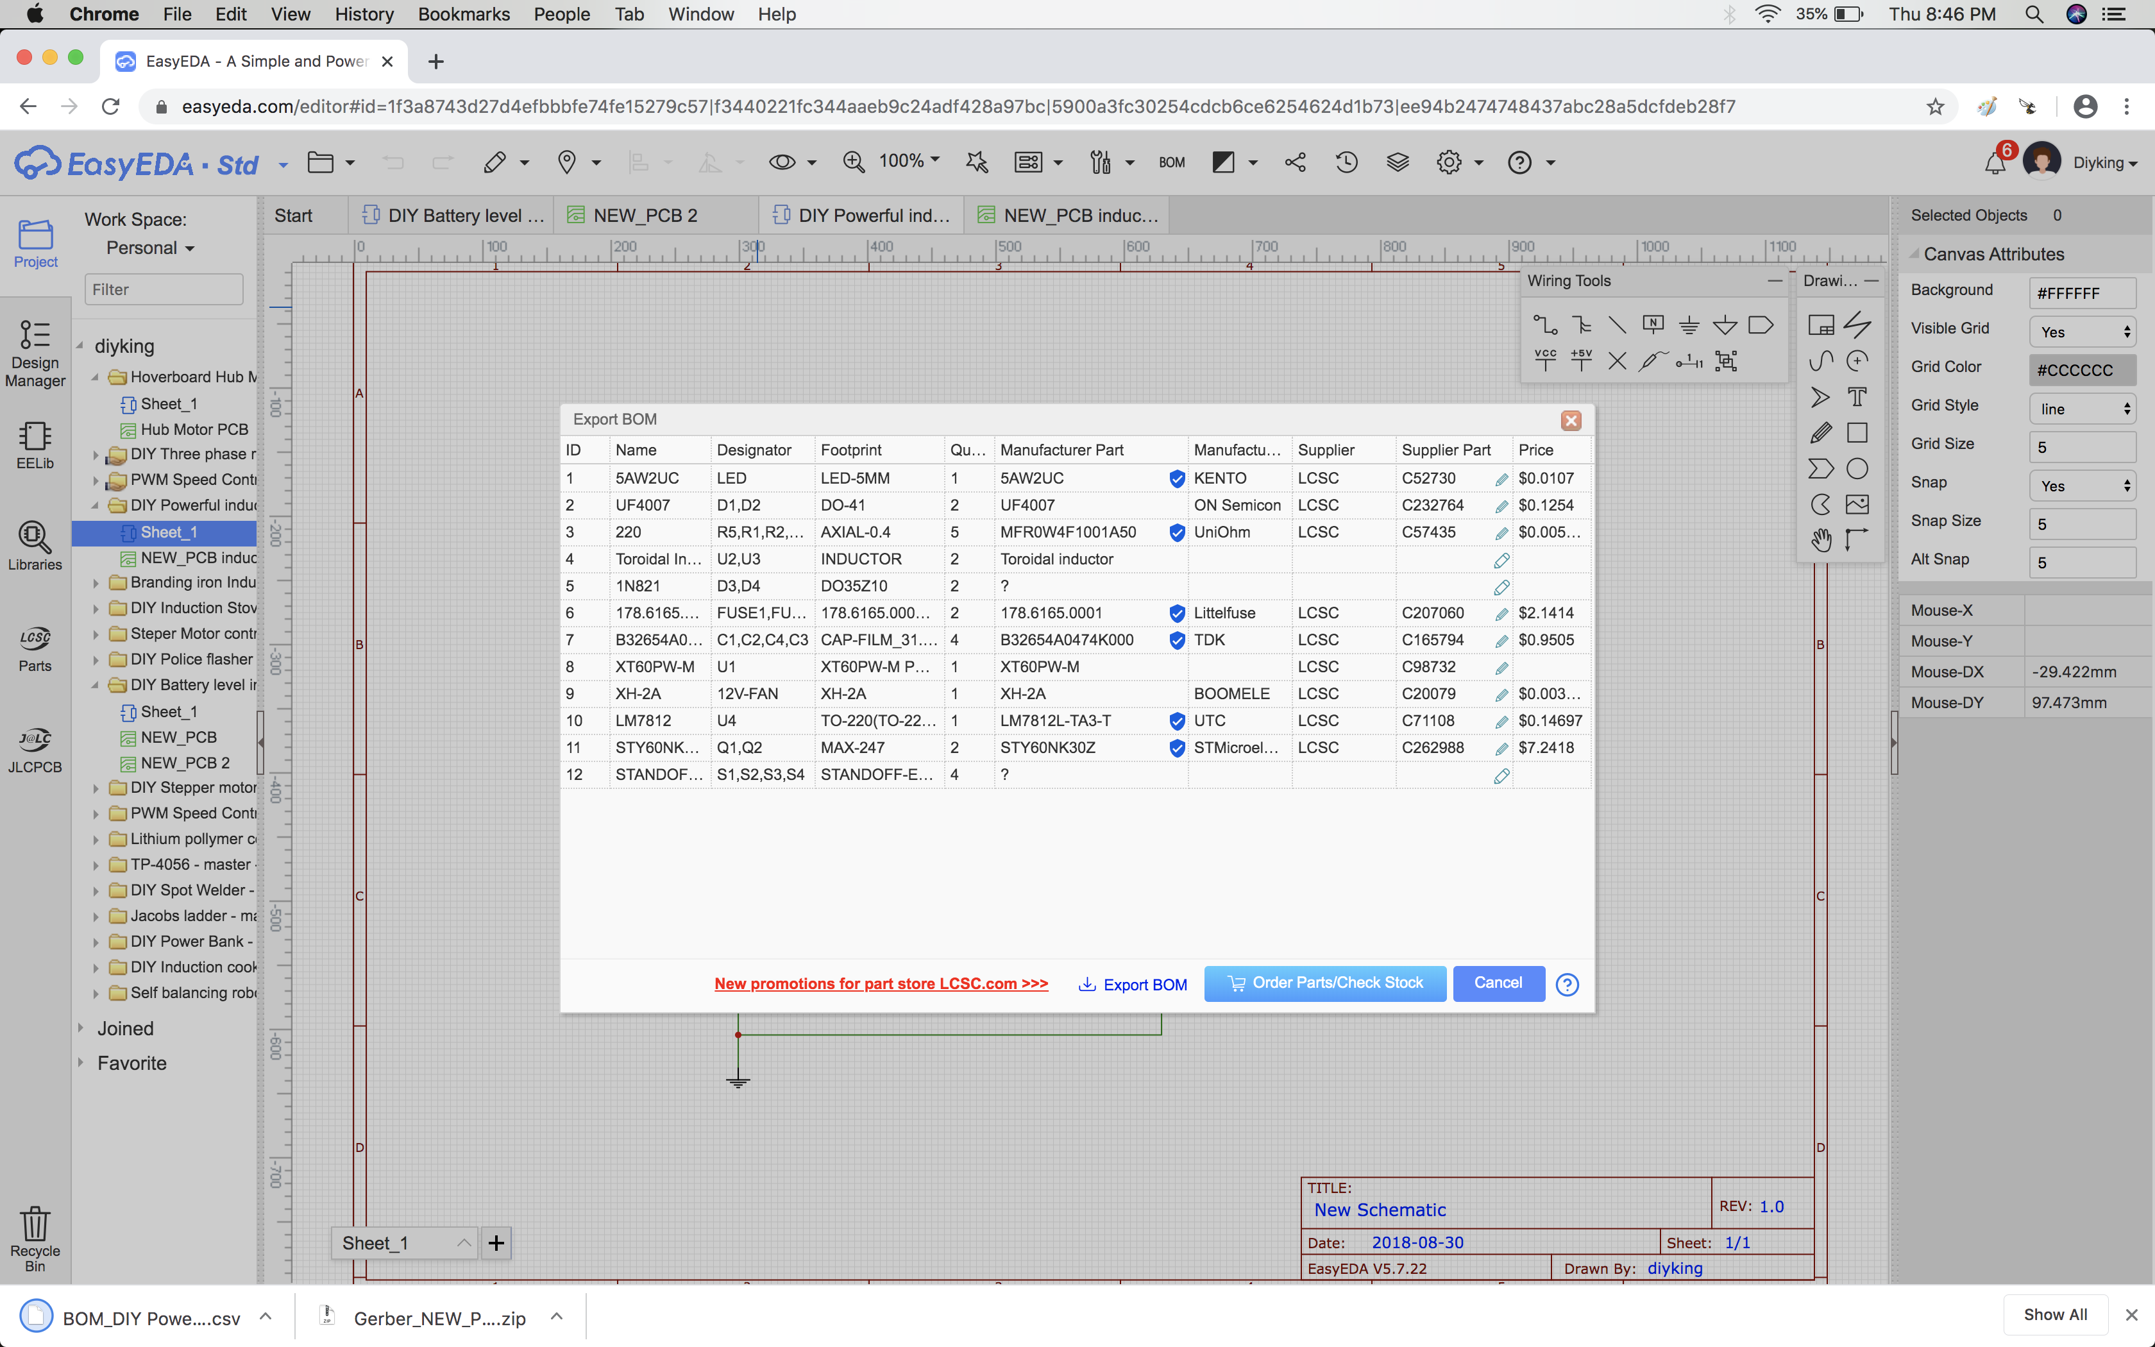Open JLCPCB panel in sidebar
This screenshot has width=2155, height=1347.
pos(35,750)
